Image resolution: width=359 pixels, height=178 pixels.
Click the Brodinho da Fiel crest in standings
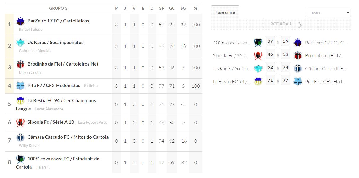(20, 64)
